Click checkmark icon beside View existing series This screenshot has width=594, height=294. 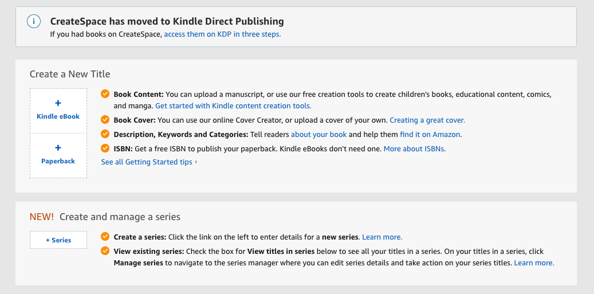105,251
